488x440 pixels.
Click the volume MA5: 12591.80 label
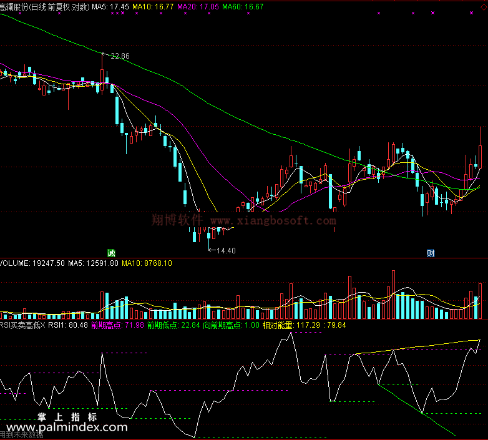(94, 263)
